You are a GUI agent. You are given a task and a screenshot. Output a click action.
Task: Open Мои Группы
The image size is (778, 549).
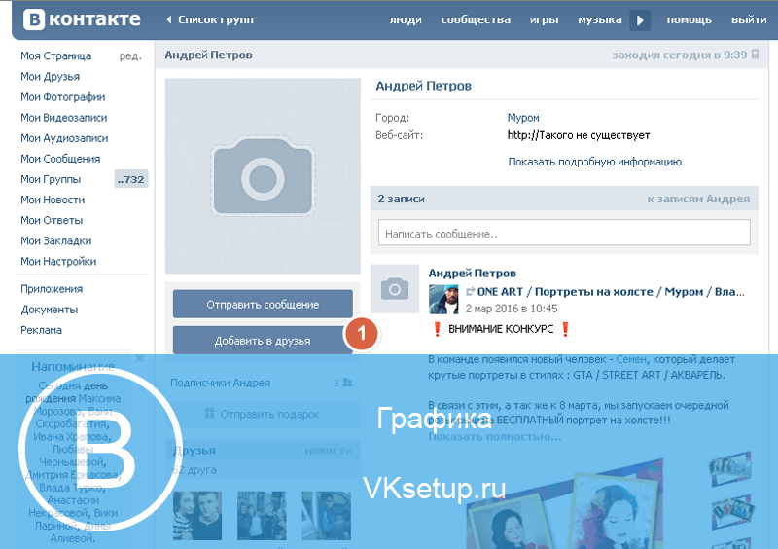click(51, 179)
